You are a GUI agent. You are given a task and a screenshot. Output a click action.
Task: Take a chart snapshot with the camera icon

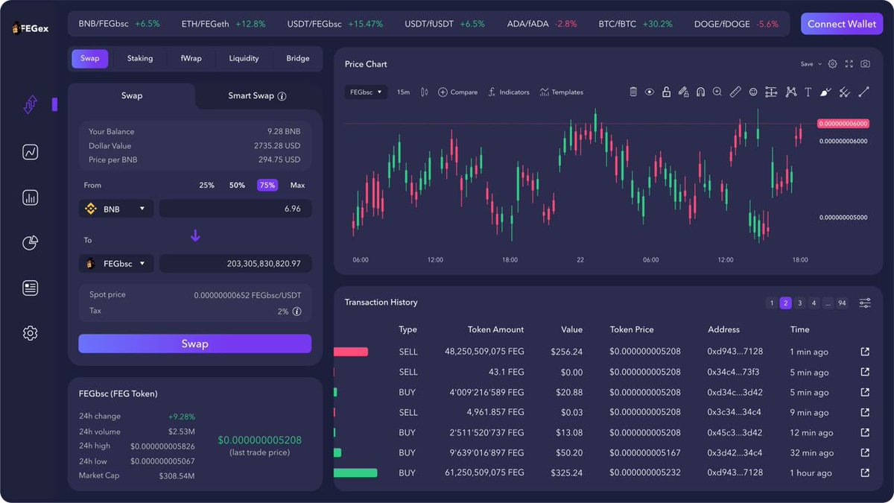pos(865,64)
